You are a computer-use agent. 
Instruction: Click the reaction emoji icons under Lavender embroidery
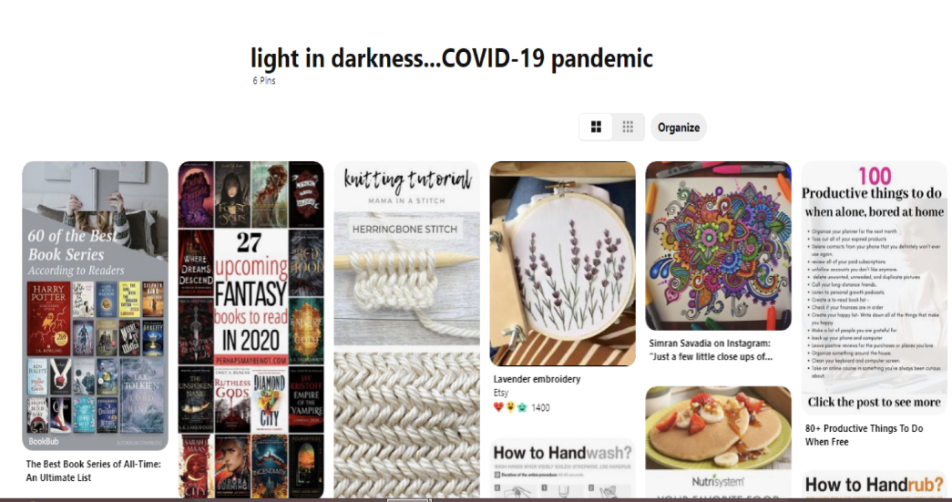click(x=510, y=407)
